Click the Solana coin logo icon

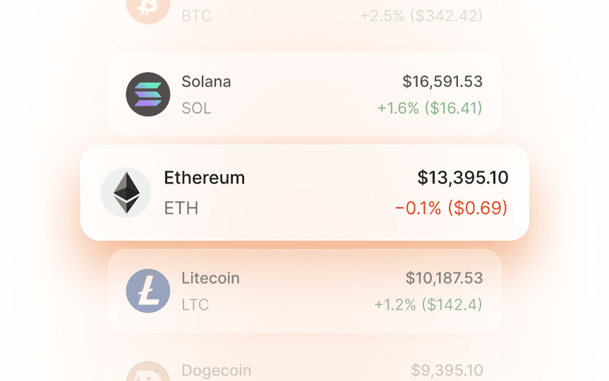(148, 95)
